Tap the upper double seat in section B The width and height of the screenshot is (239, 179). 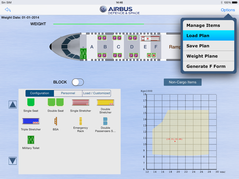pyautogui.click(x=102, y=38)
